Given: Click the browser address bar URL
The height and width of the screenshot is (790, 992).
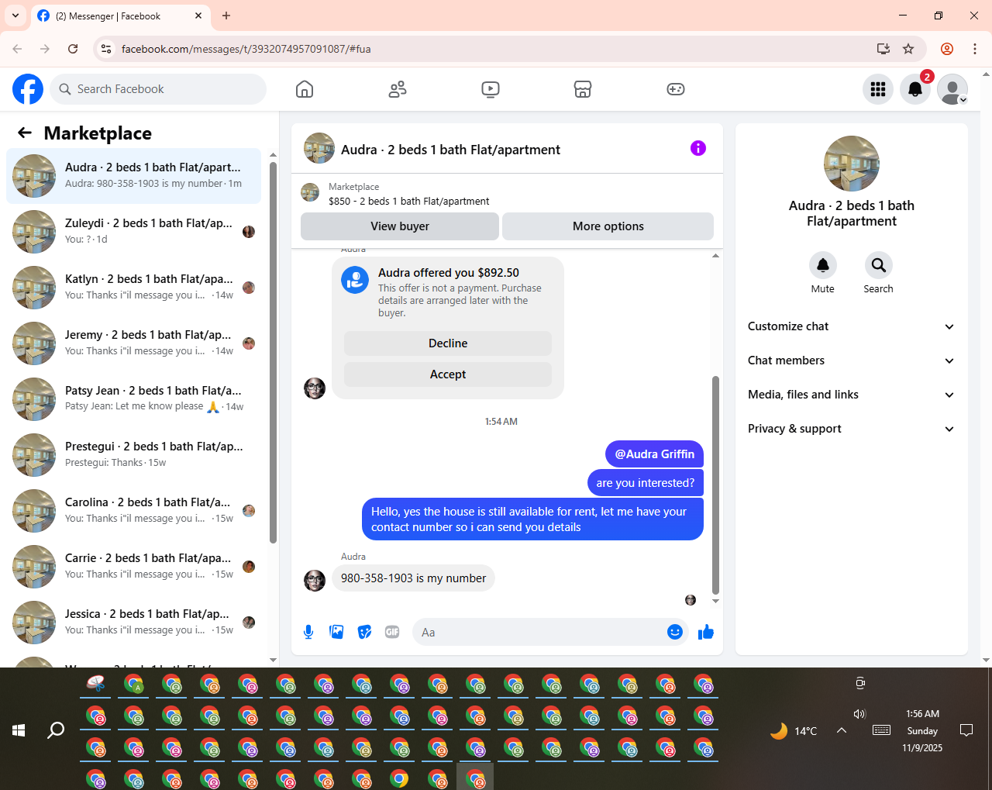Looking at the screenshot, I should pos(246,49).
